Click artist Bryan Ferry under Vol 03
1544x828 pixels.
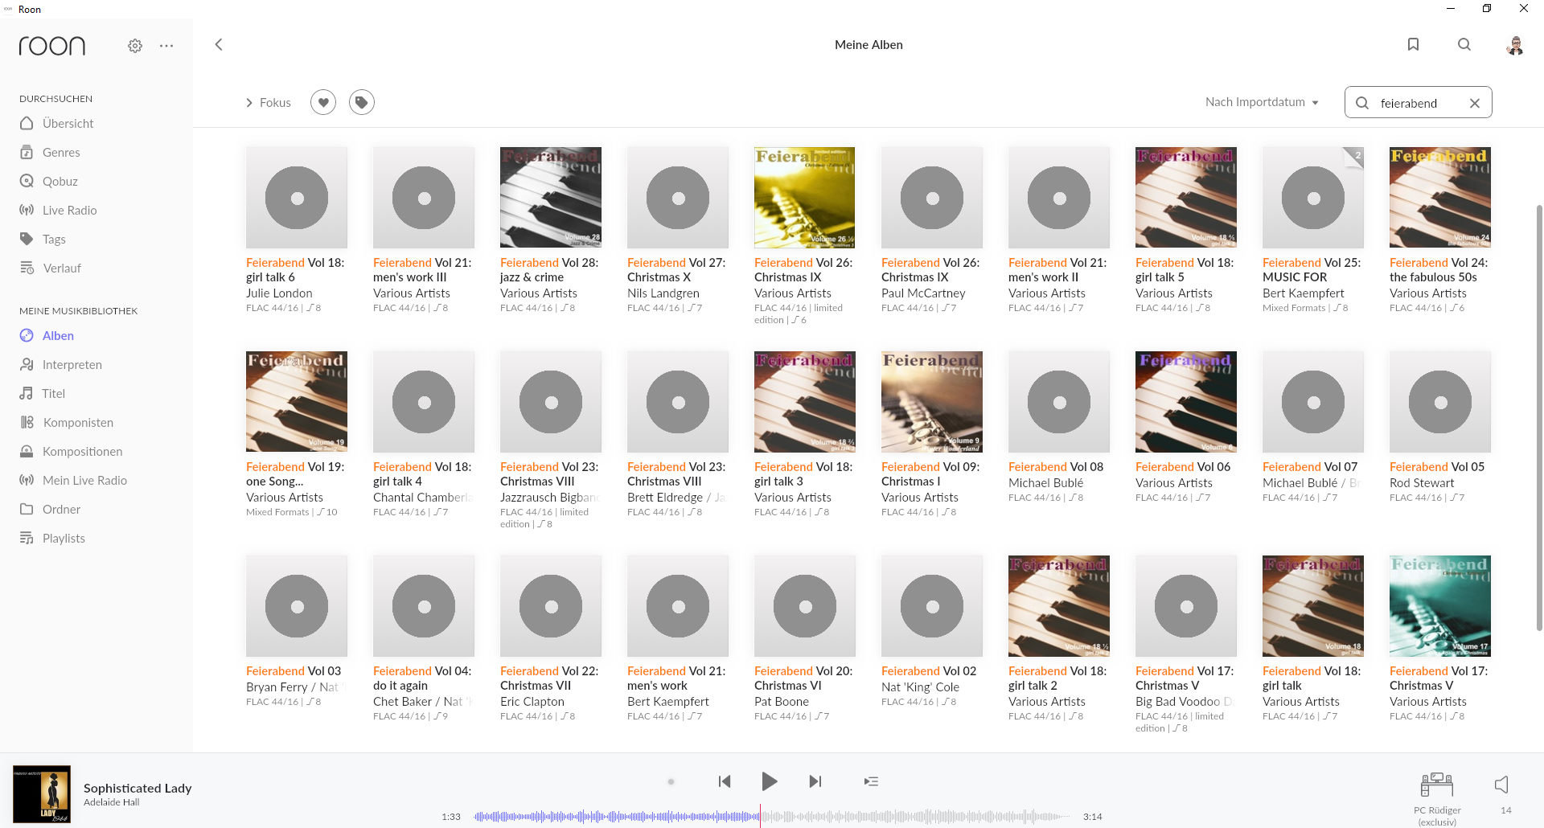277,687
